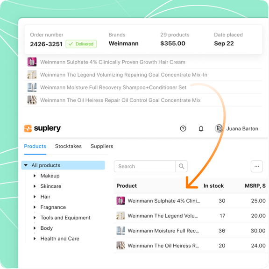Expand the Skincare category arrow
269x269 pixels.
[35, 186]
